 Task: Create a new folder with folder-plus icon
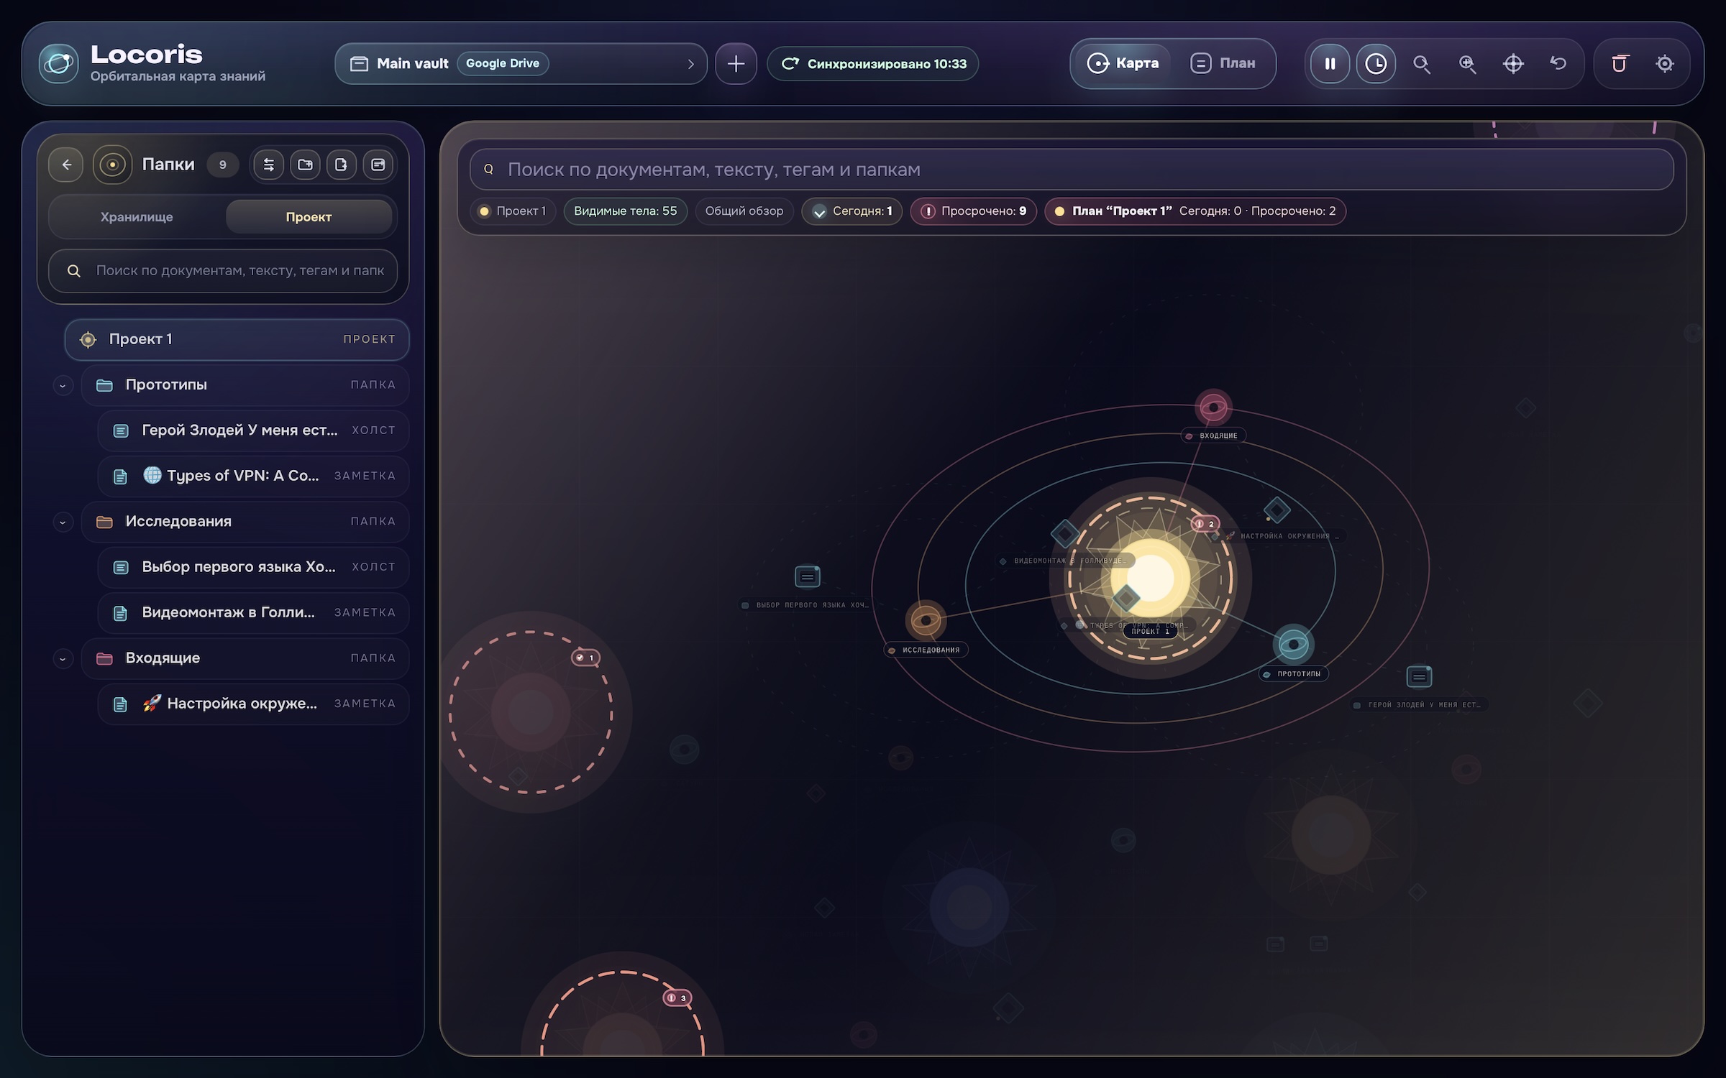(305, 165)
